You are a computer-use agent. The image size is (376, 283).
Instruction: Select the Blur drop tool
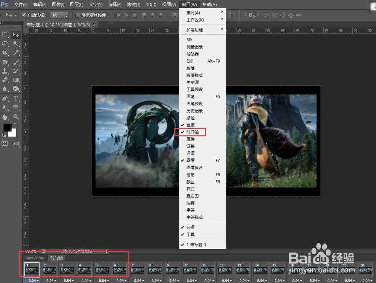[5, 88]
